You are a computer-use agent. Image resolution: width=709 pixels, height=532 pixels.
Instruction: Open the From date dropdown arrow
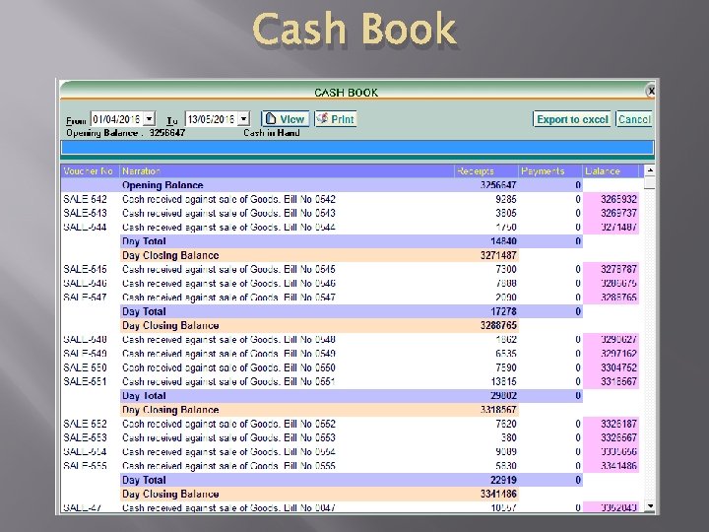[150, 119]
